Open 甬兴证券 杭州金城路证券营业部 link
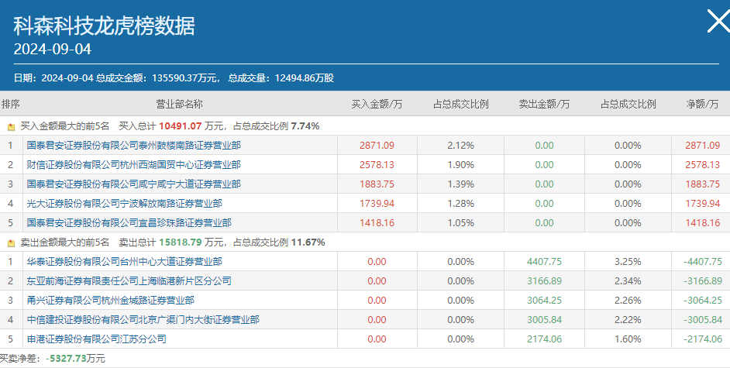The width and height of the screenshot is (730, 368). [110, 301]
